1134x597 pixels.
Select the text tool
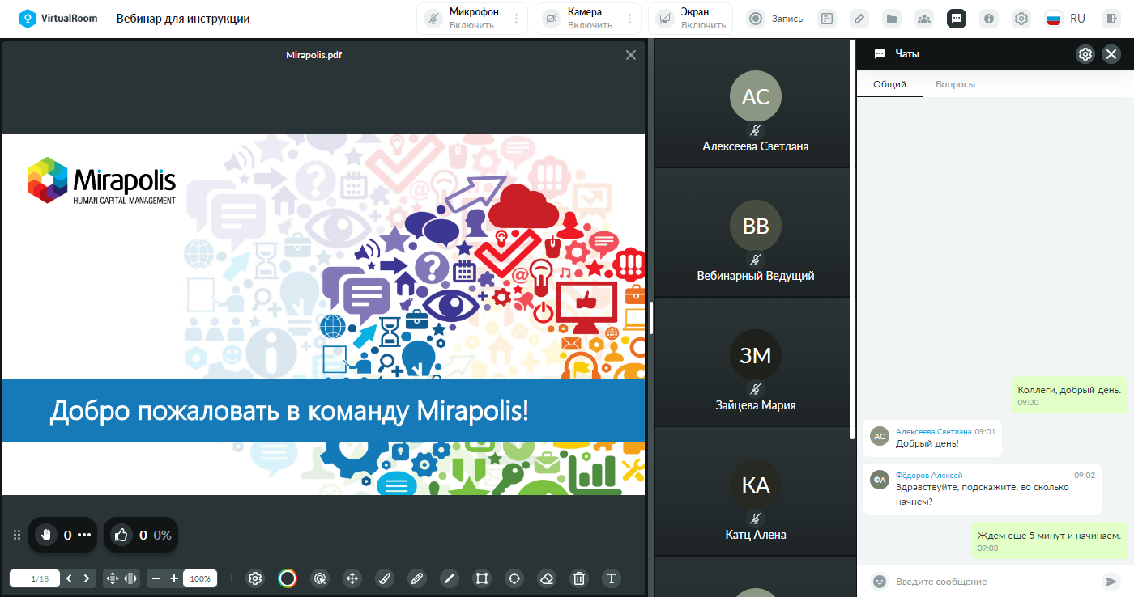pos(612,578)
